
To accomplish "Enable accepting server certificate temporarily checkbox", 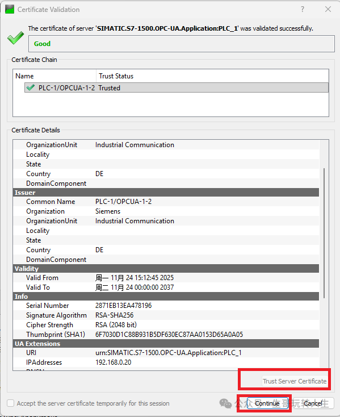I will pyautogui.click(x=11, y=403).
